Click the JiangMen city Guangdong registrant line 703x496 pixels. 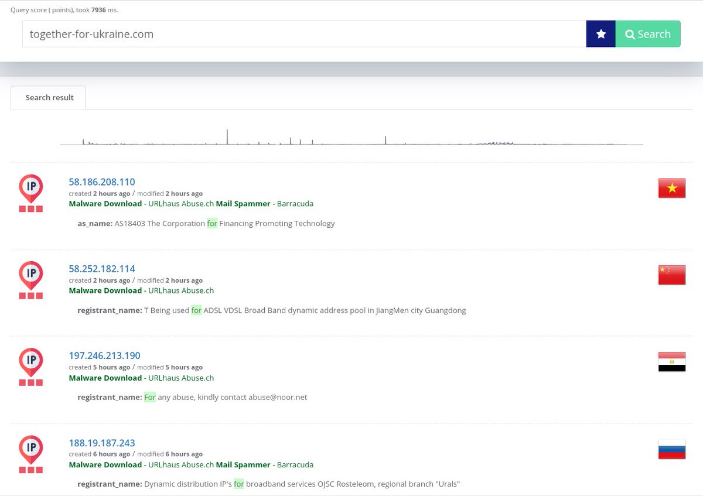[x=272, y=310]
